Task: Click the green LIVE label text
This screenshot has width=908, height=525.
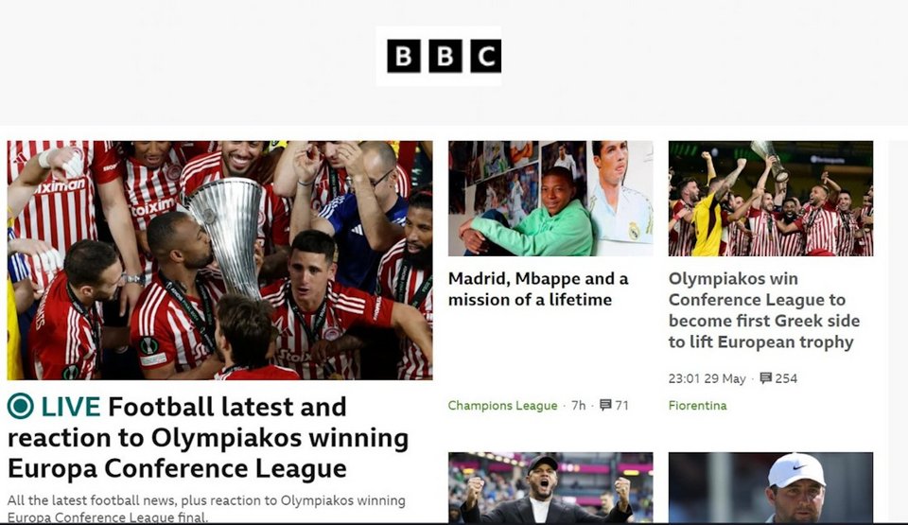Action: [71, 407]
